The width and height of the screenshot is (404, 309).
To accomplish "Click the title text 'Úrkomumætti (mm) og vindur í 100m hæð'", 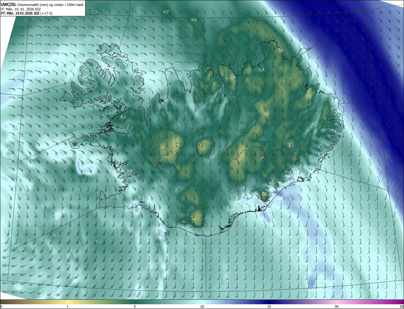I will tap(50, 4).
